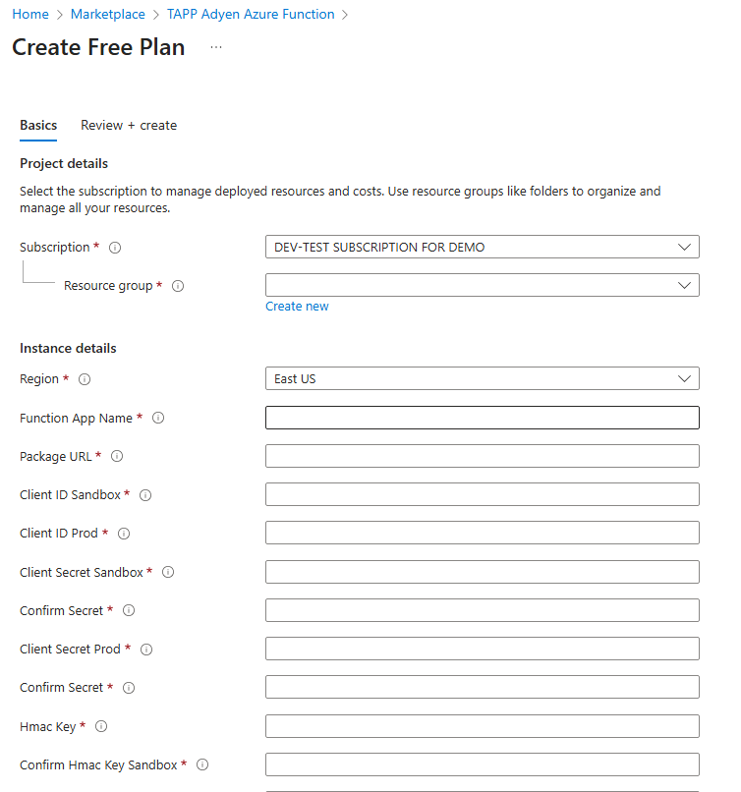Focus the Function App Name text field

click(x=482, y=418)
